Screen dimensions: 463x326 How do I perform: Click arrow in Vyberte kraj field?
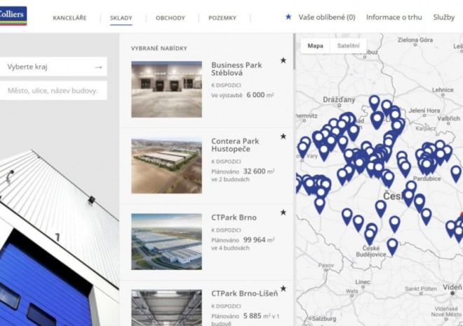click(98, 67)
